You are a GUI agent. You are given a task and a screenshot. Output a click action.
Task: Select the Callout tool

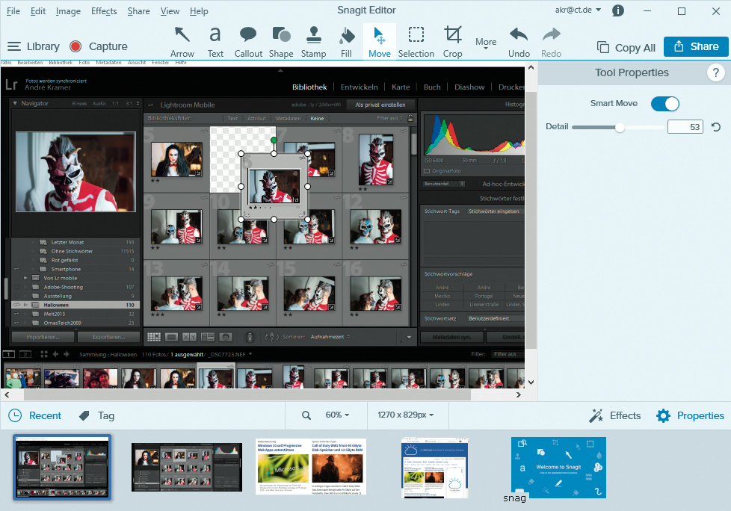[248, 41]
